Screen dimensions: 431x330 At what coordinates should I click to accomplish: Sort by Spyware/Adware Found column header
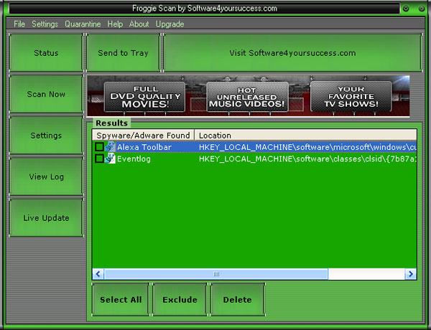point(143,135)
